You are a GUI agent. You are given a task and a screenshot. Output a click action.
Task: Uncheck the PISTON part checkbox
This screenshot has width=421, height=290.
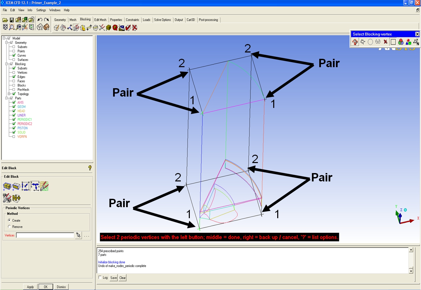pyautogui.click(x=14, y=128)
